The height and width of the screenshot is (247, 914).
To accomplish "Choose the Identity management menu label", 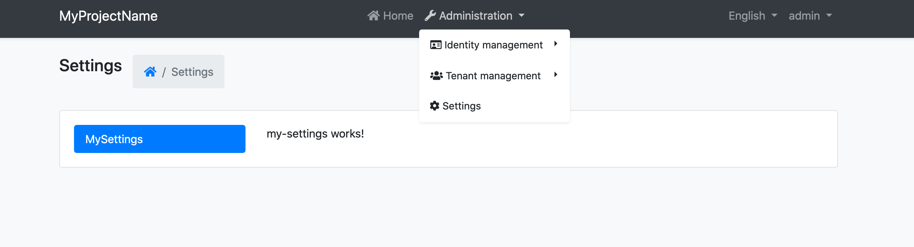I will [x=493, y=45].
